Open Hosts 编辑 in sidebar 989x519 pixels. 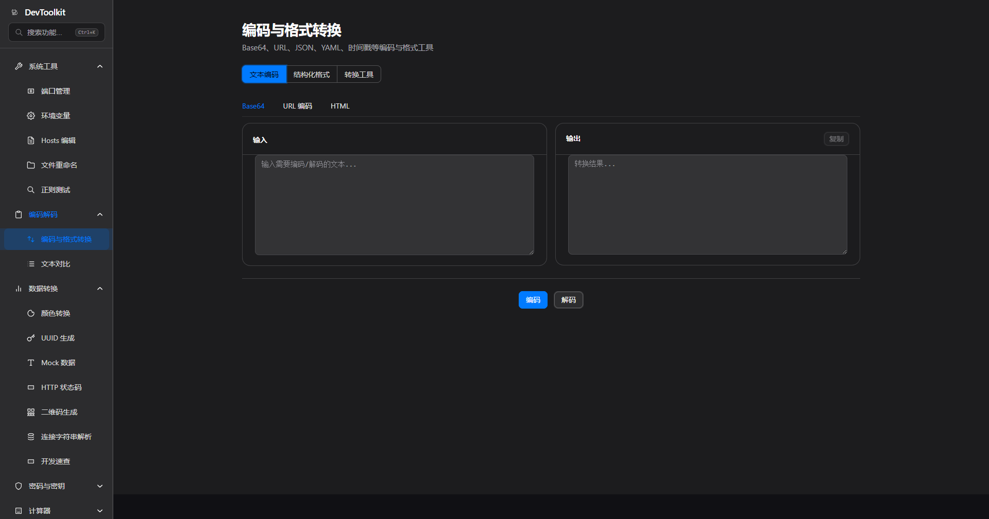click(57, 140)
